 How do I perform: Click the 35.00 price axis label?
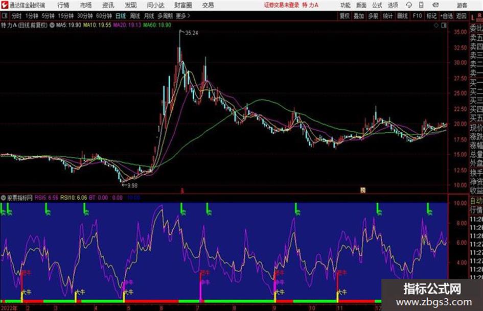[x=460, y=32]
